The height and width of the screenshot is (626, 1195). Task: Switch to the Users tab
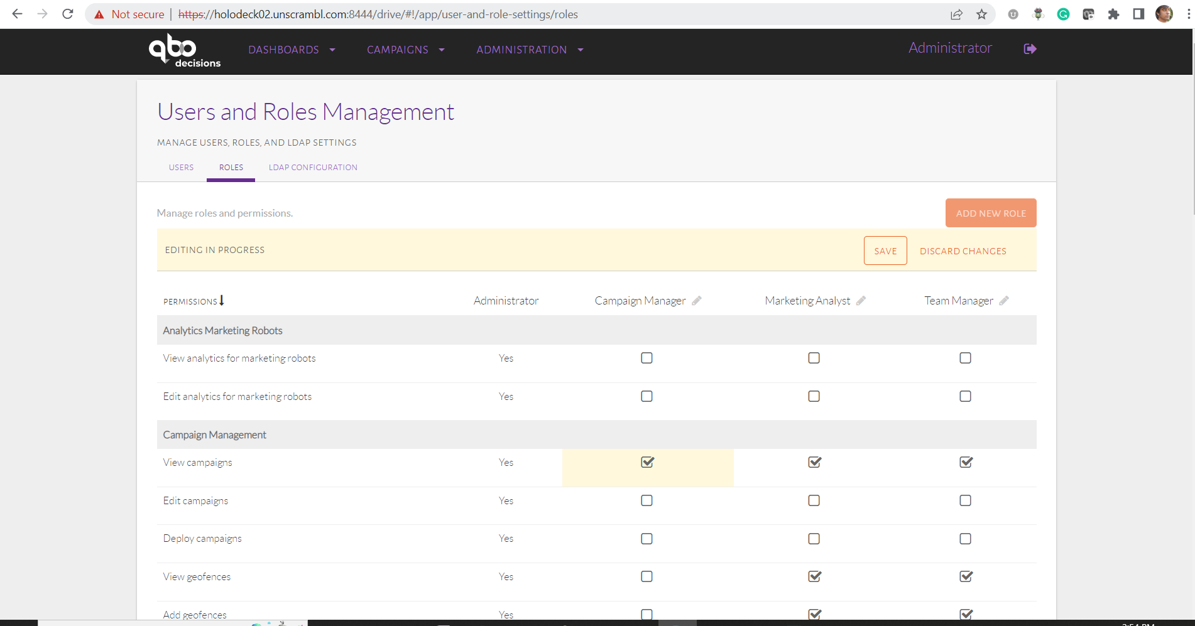(x=181, y=168)
